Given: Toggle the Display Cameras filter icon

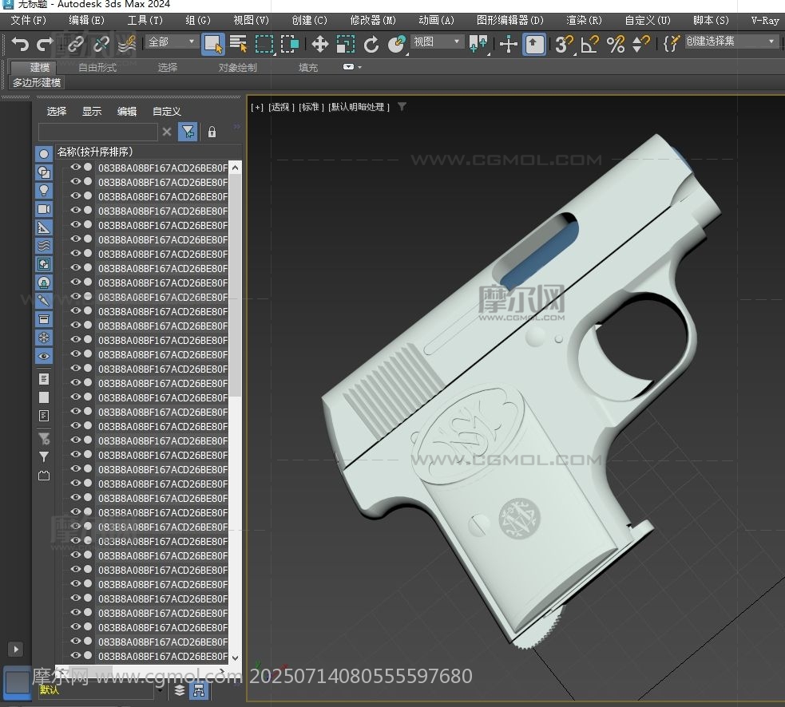Looking at the screenshot, I should pos(44,209).
